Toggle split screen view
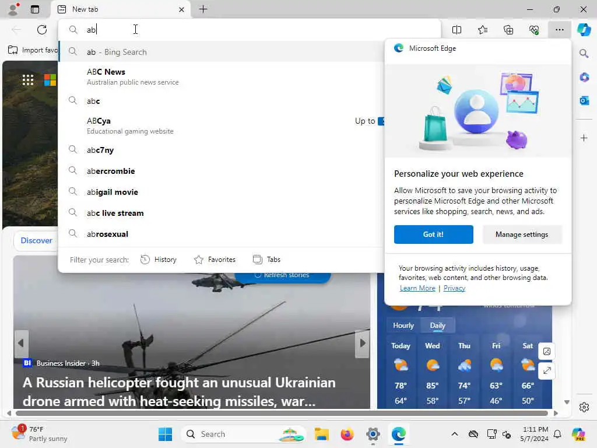597x448 pixels. tap(456, 30)
